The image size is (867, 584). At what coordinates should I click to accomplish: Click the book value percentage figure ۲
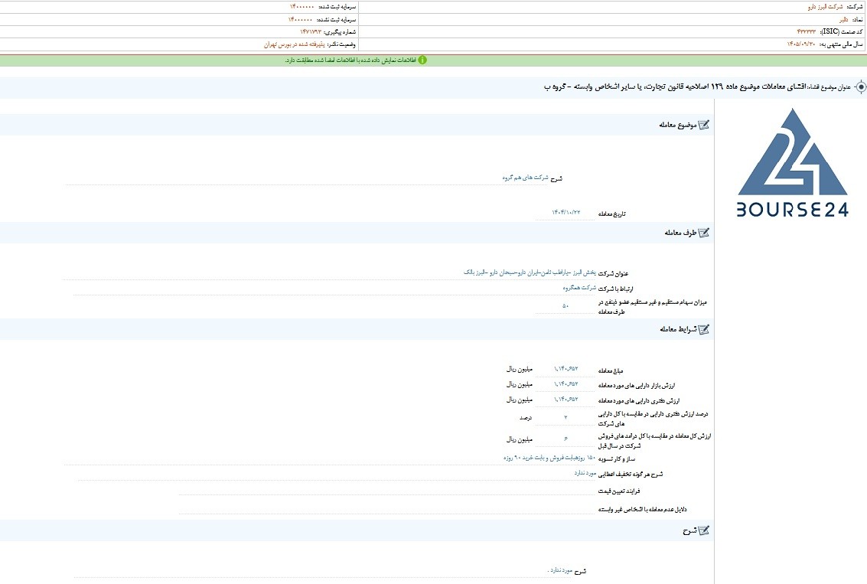[x=565, y=417]
